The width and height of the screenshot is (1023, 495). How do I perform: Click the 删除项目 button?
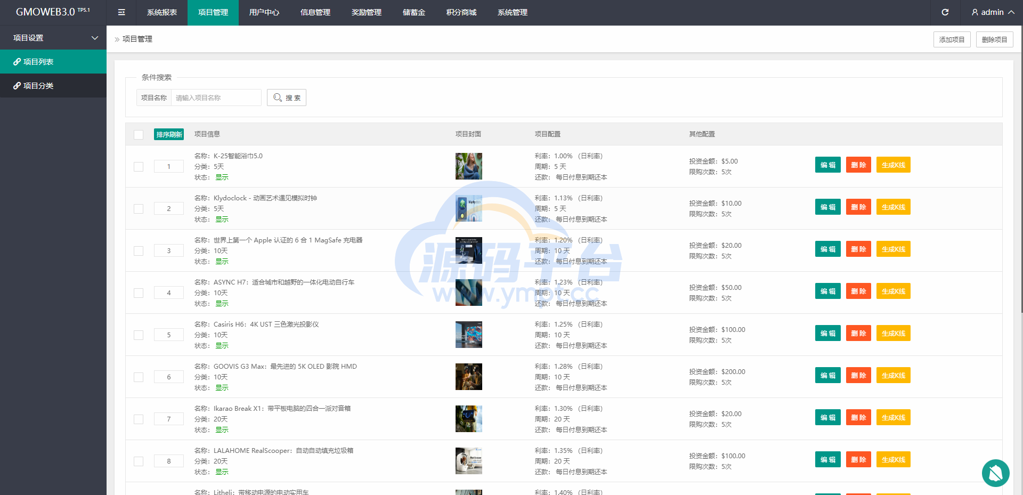click(994, 39)
